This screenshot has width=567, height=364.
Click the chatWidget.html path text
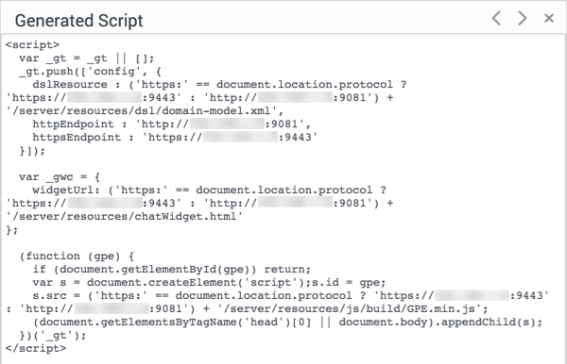pos(124,217)
